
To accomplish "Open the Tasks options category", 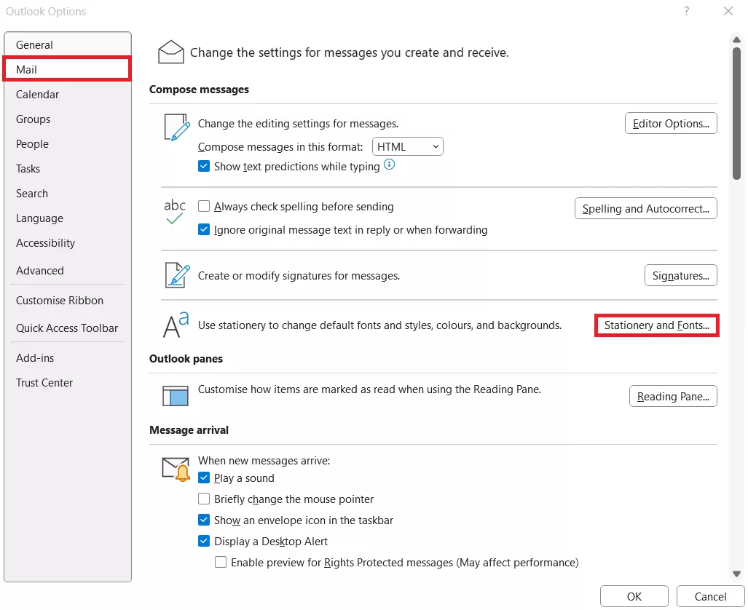I will click(x=68, y=169).
